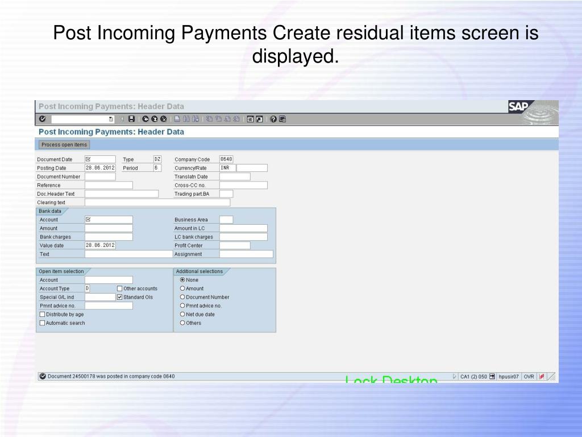
Task: Click the Special G/L ind input field
Action: pyautogui.click(x=100, y=297)
